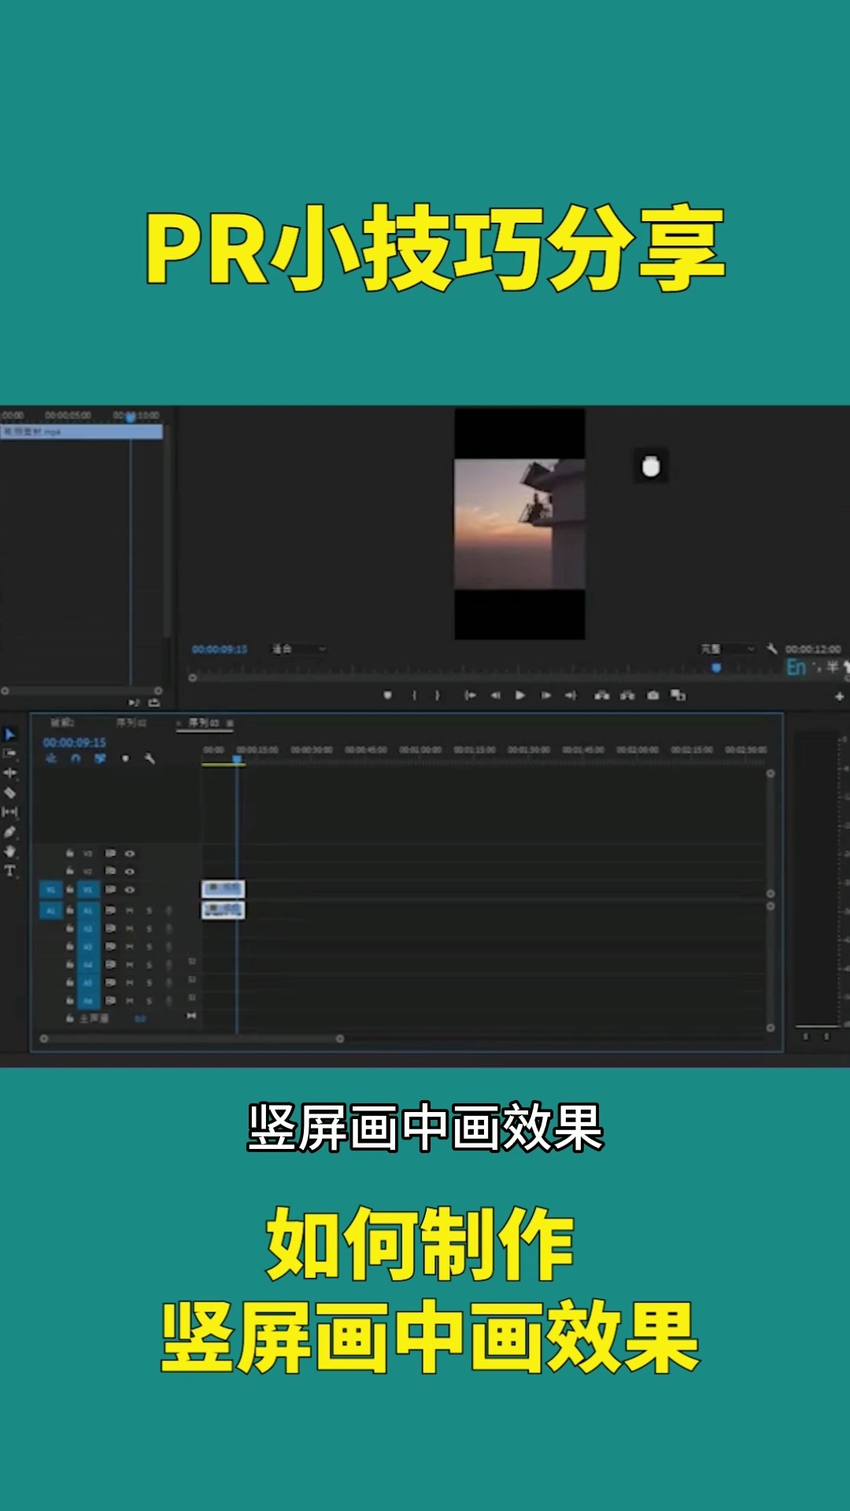Mute audio track A1
Viewport: 850px width, 1511px height.
click(130, 911)
